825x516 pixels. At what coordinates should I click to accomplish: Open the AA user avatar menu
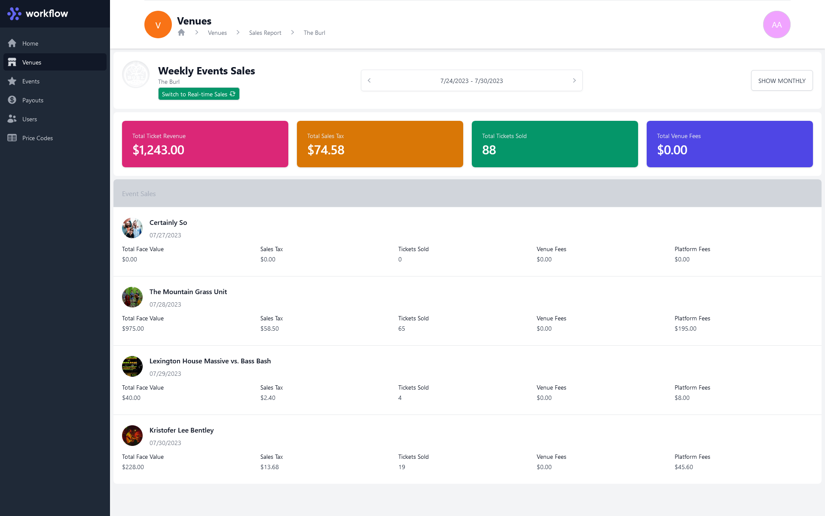[x=776, y=25]
